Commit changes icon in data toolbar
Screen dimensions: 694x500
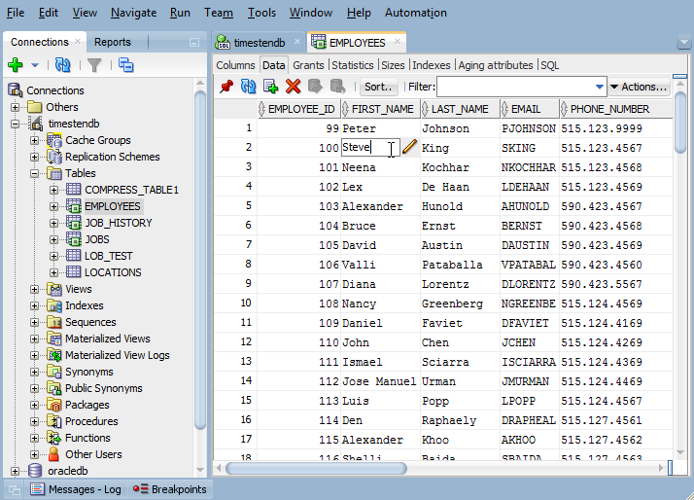tap(315, 86)
